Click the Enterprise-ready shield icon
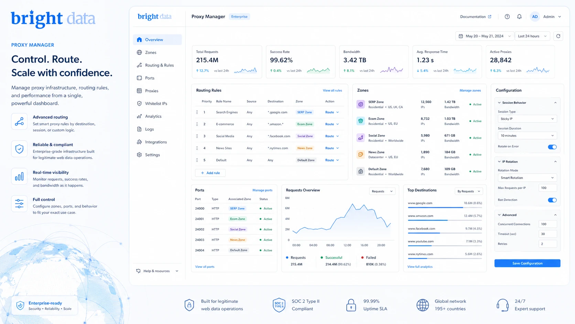This screenshot has width=575, height=324. click(x=20, y=305)
